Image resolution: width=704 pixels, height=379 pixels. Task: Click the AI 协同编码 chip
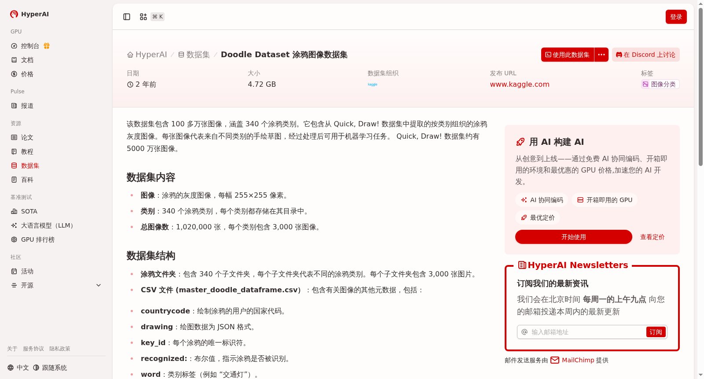(x=542, y=200)
